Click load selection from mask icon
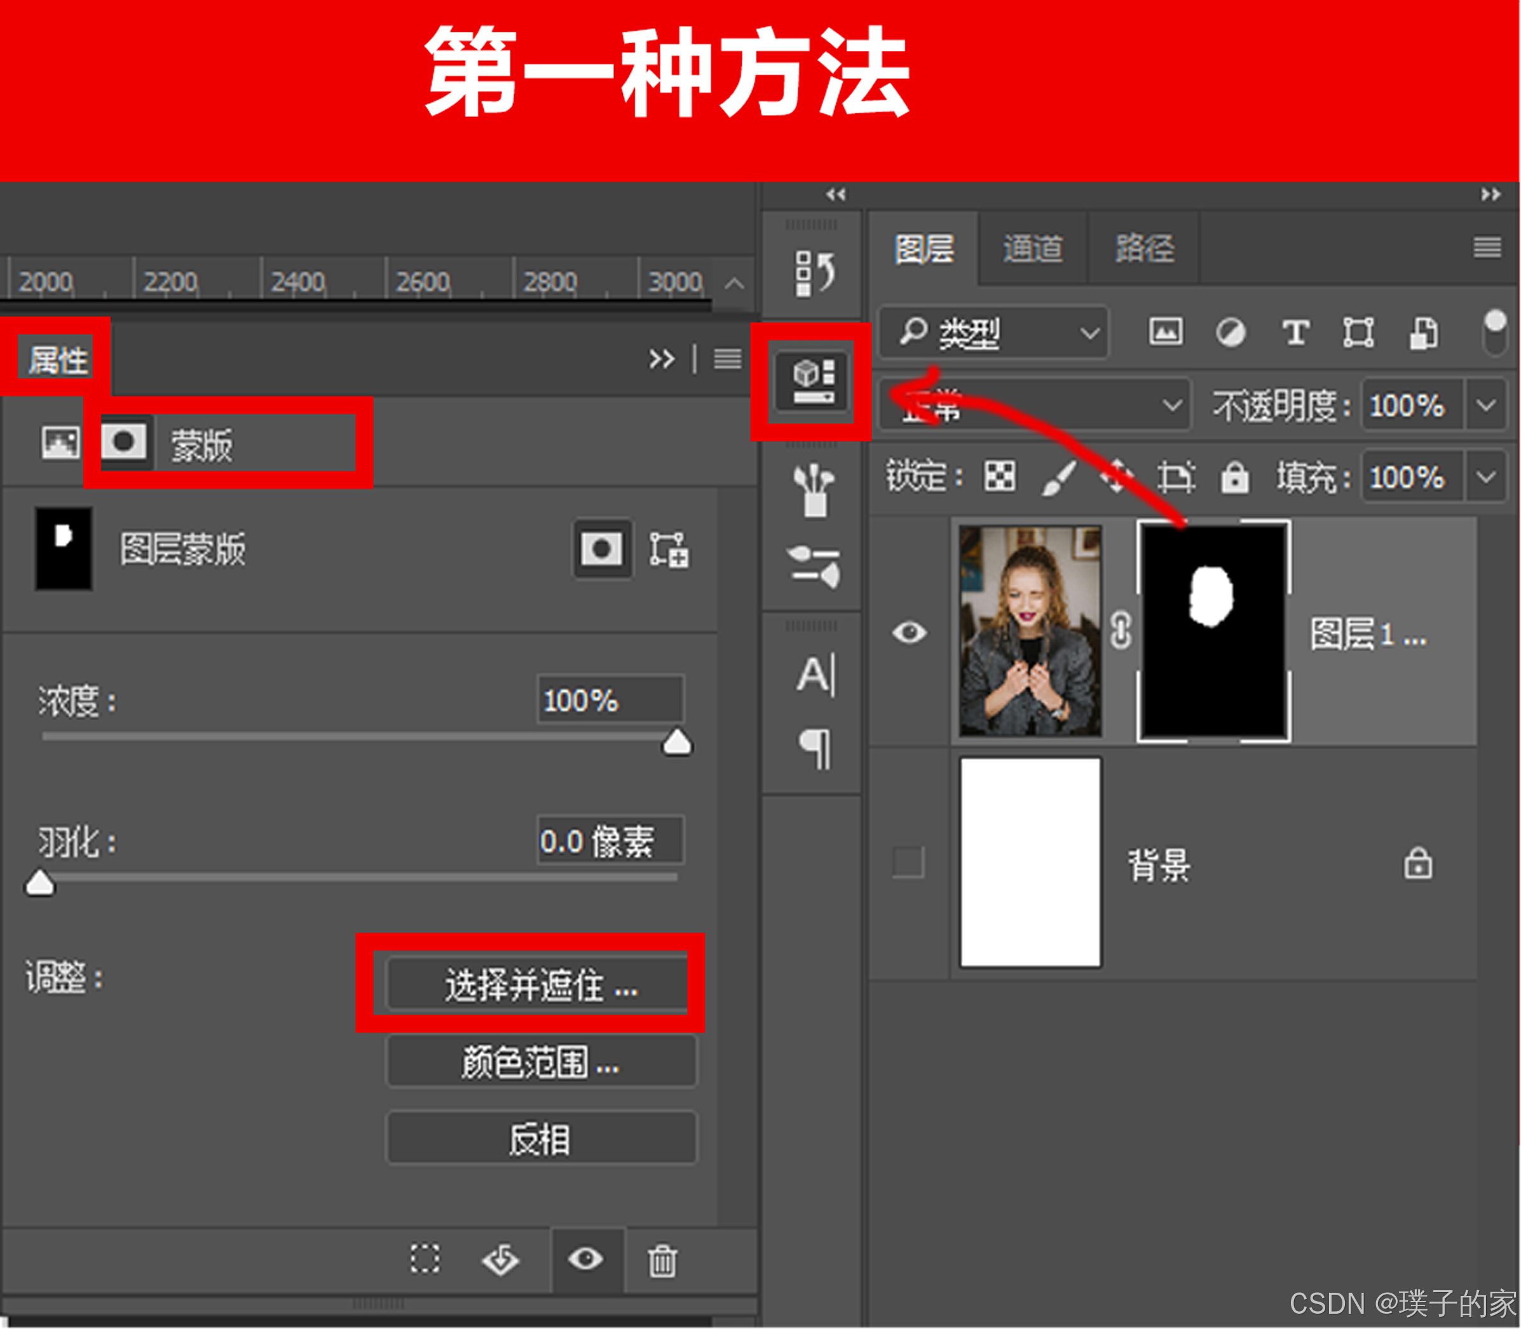This screenshot has height=1329, width=1521. click(x=425, y=1258)
